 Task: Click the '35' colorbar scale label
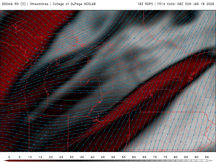(x=82, y=157)
